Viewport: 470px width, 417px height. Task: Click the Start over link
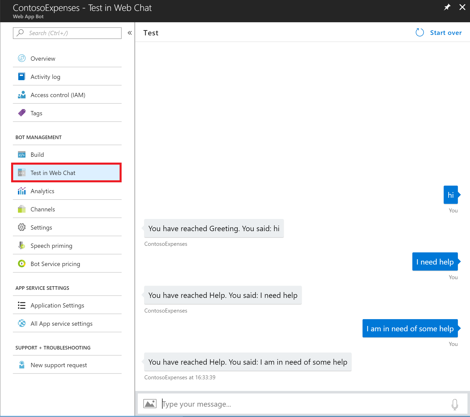pos(446,33)
